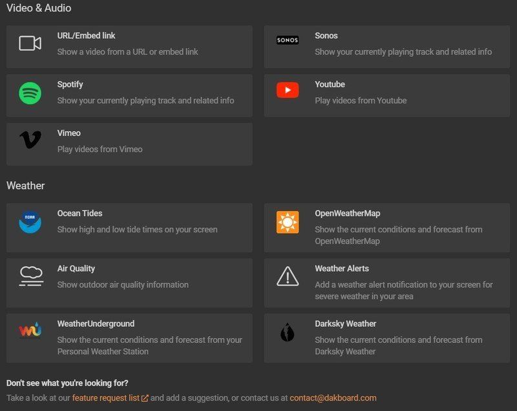The height and width of the screenshot is (411, 517).
Task: Click 'forecast from Darksky Weather' description
Action: click(x=398, y=346)
